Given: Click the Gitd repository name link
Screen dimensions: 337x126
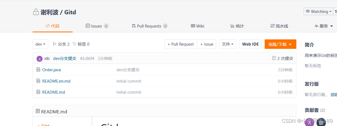Looking at the screenshot, I should point(70,12).
